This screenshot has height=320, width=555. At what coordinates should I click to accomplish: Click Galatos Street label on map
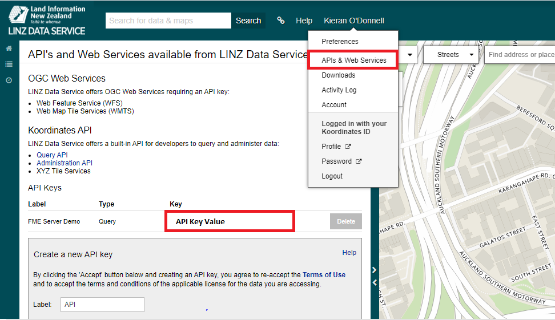(x=502, y=238)
